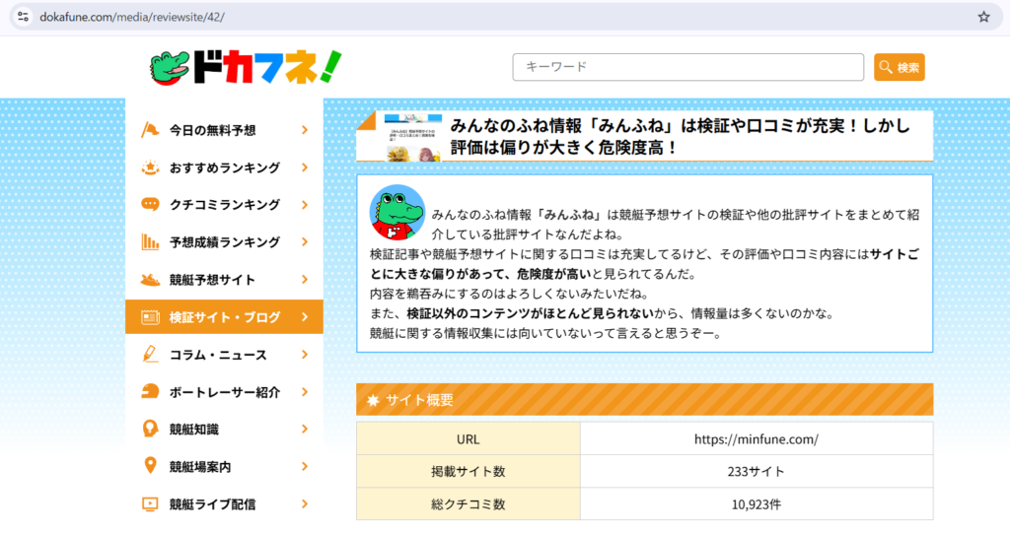Viewport: 1010px width, 534px height.
Task: Select the 233サイト table cell
Action: [x=757, y=472]
